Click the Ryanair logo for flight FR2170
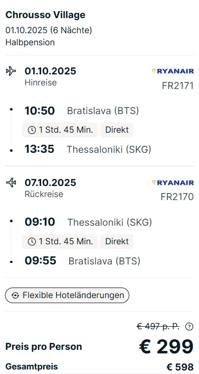The width and height of the screenshot is (199, 374). [x=173, y=182]
